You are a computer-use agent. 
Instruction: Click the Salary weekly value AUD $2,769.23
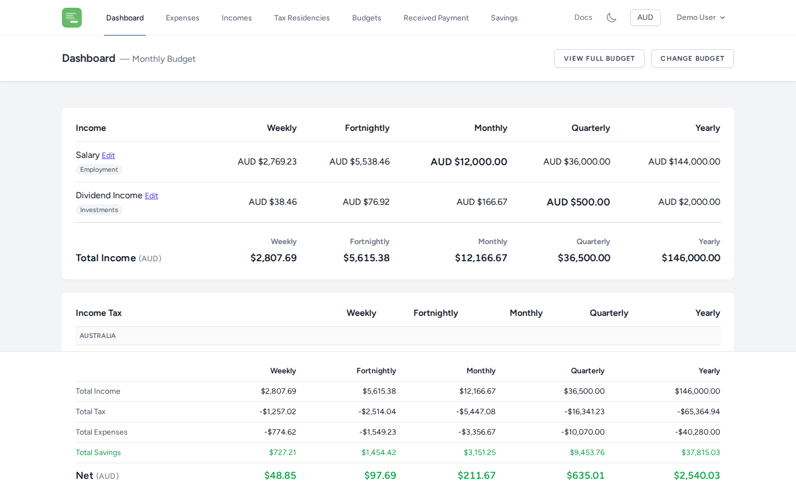267,162
